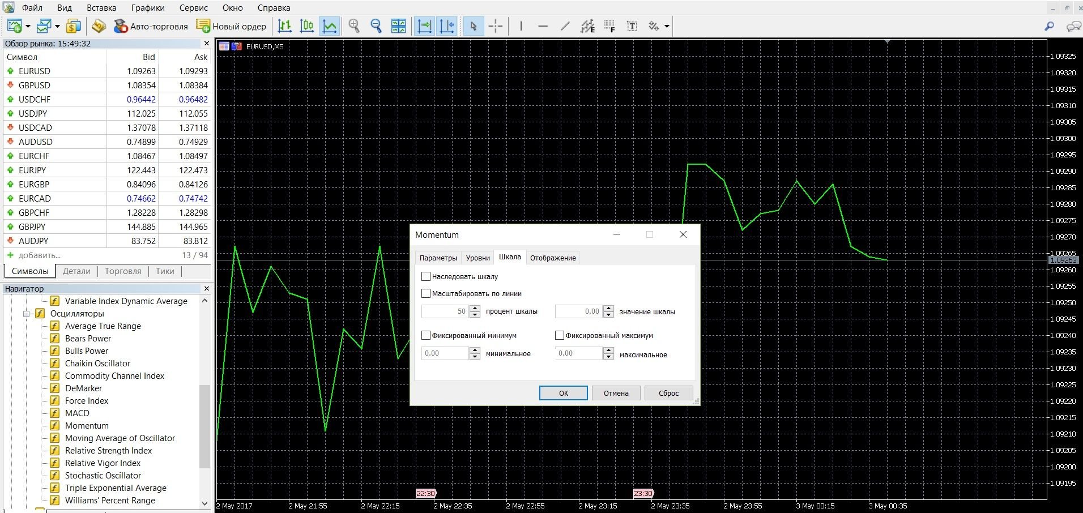Select the text label tool
The image size is (1083, 513).
[632, 26]
